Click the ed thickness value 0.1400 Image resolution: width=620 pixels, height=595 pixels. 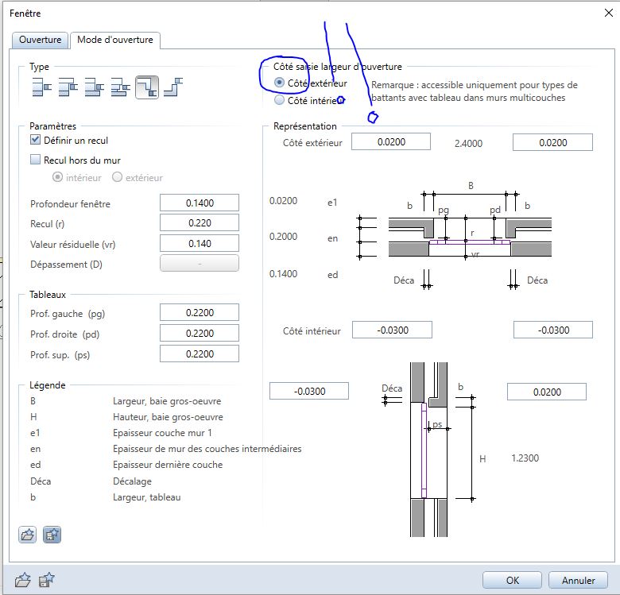(x=283, y=274)
